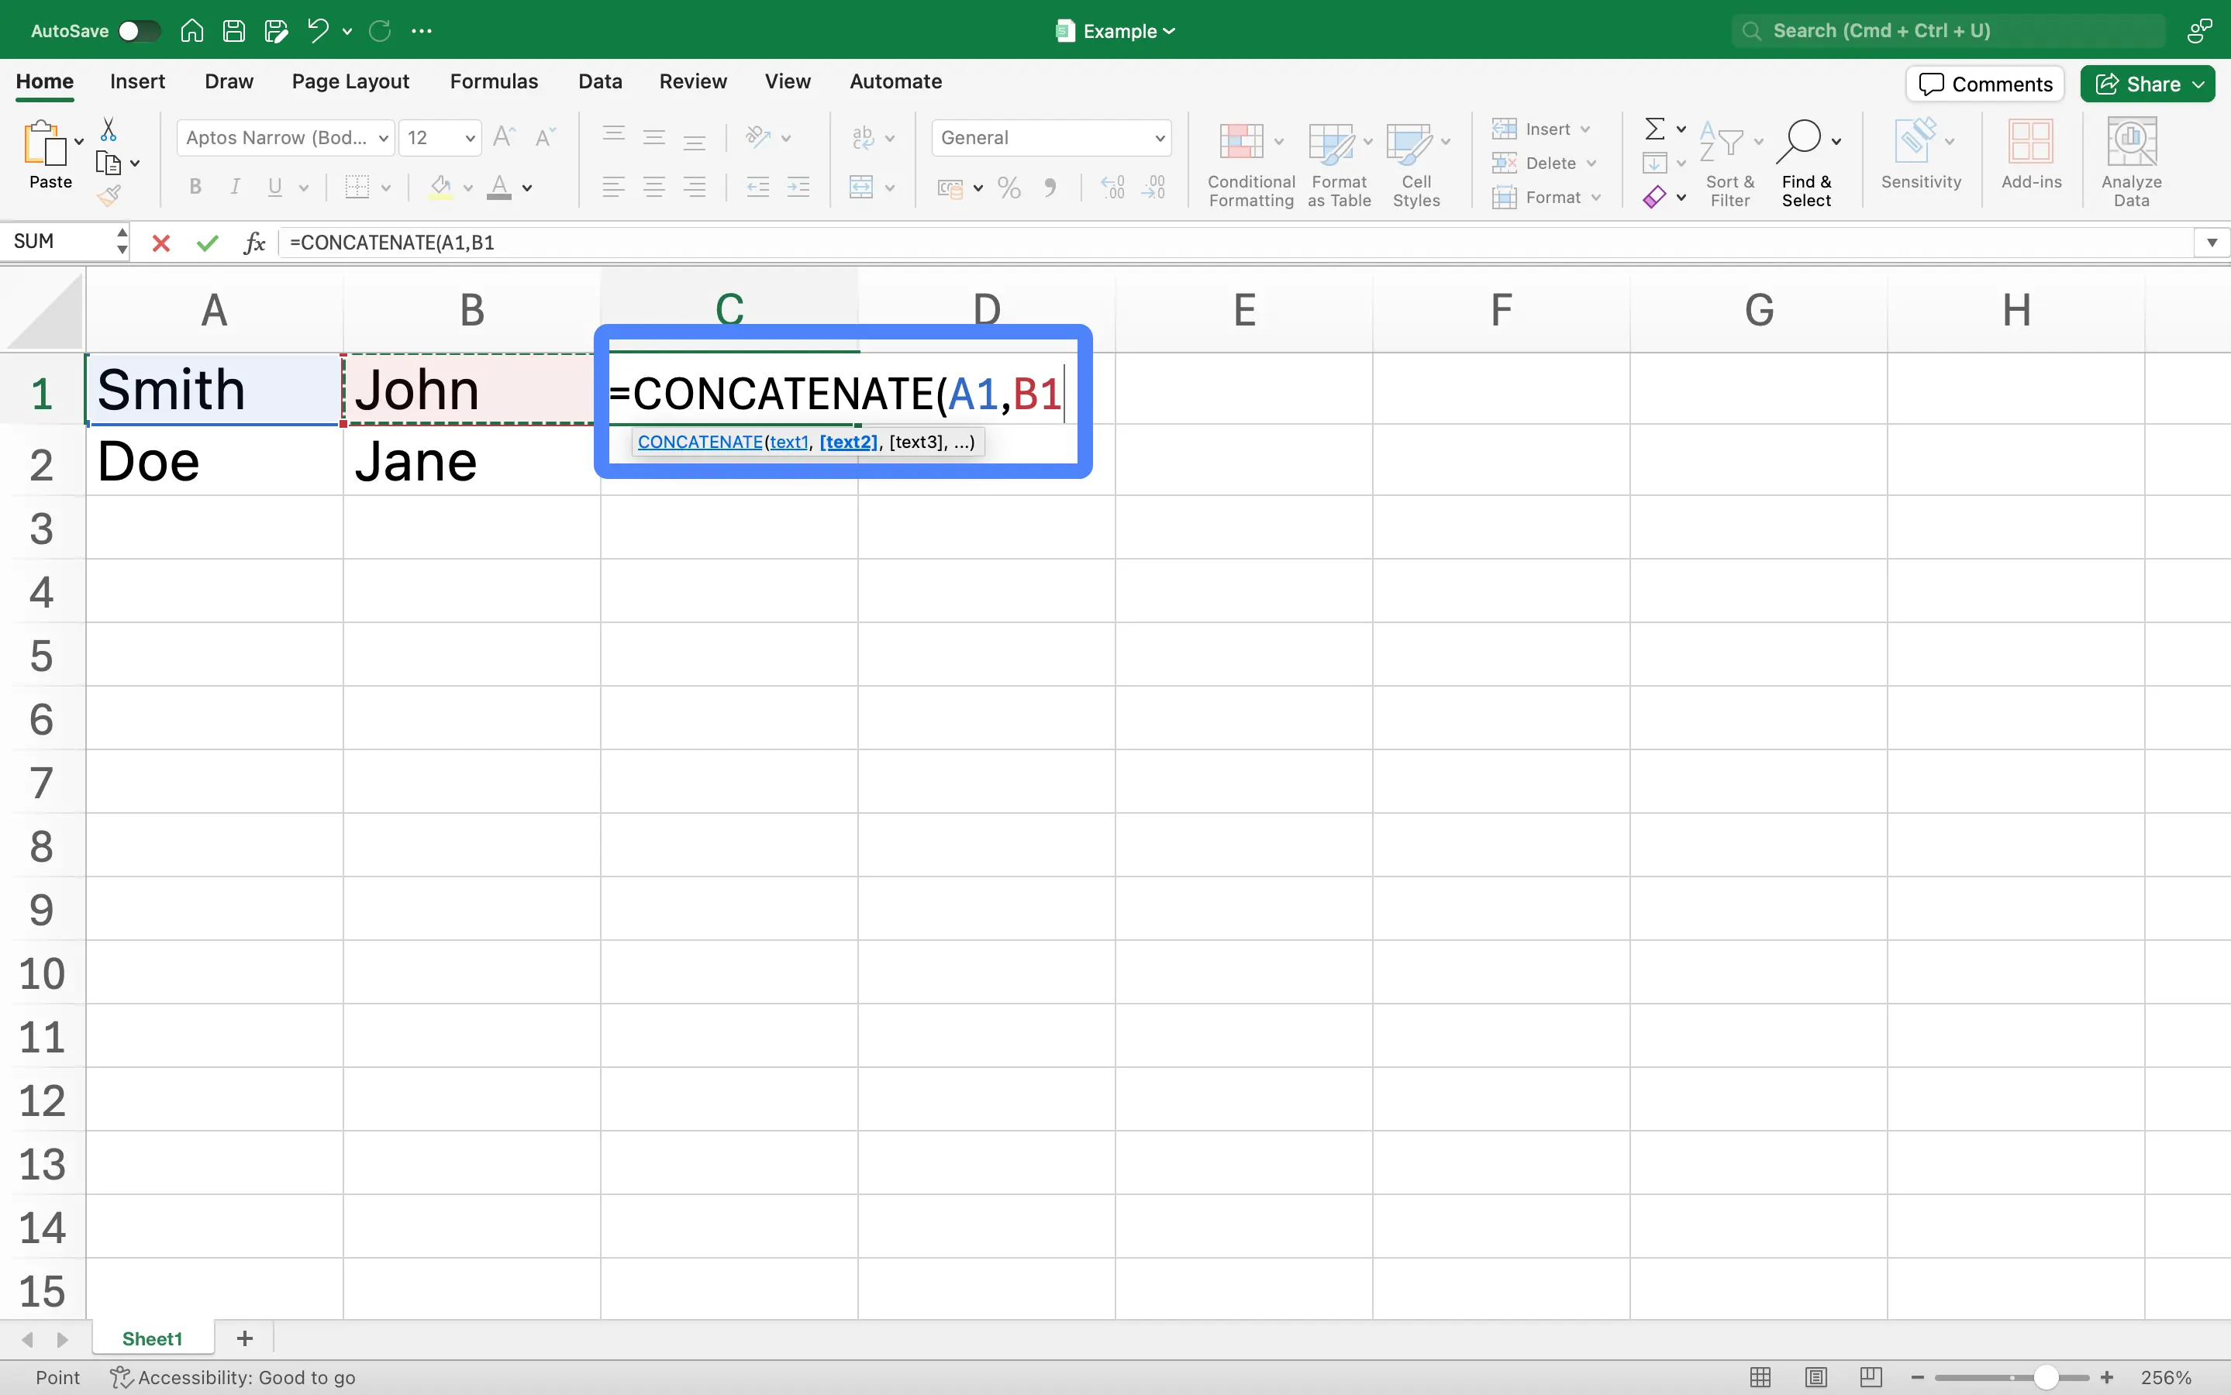Image resolution: width=2231 pixels, height=1395 pixels.
Task: Open the Delete cells dropdown arrow
Action: coord(1592,164)
